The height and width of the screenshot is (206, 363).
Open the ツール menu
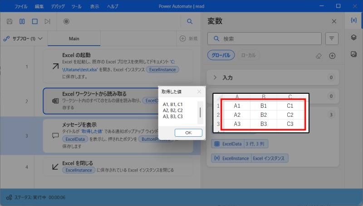(76, 6)
